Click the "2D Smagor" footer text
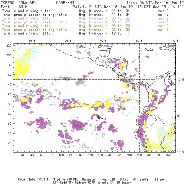 pos(124,183)
